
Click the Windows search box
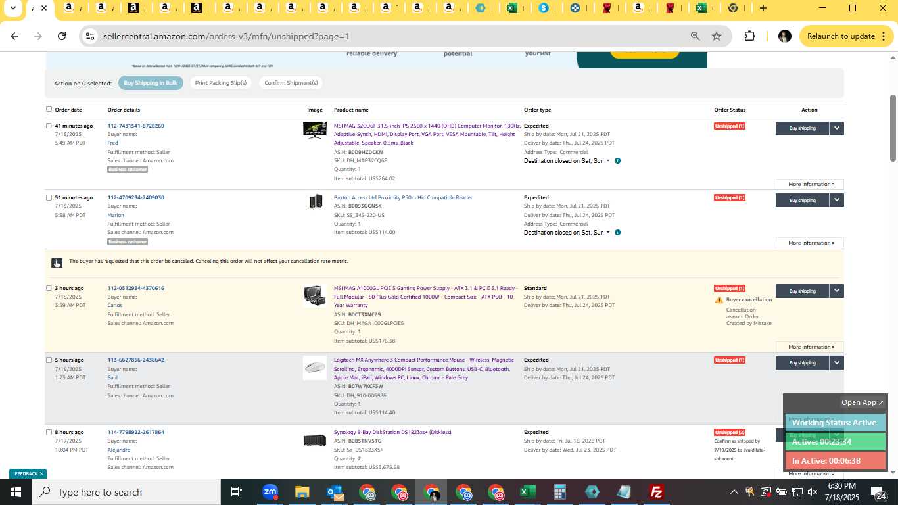pos(126,492)
